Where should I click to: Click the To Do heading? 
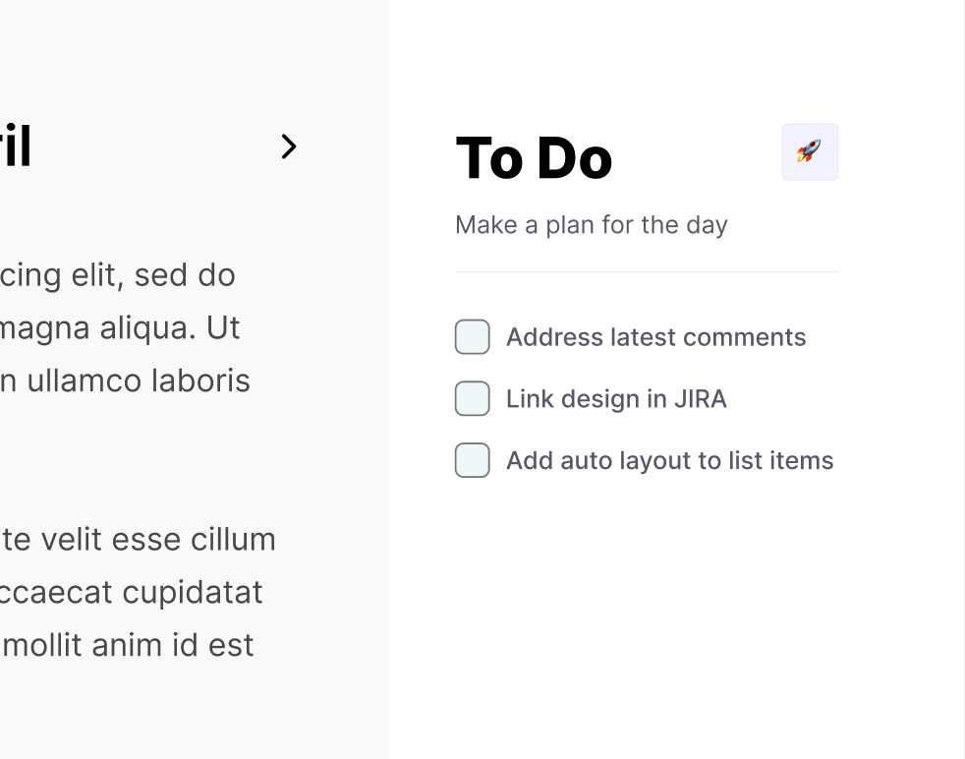[x=535, y=158]
